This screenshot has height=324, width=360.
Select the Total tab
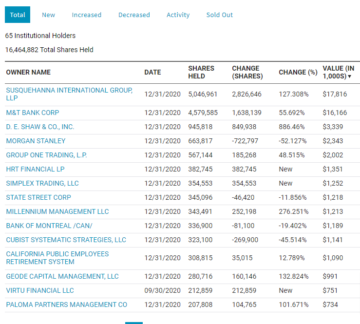pos(18,15)
